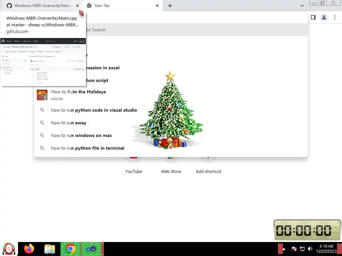Screen dimensions: 342x256
Task: Toggle the Chrome side panel
Action: coord(313,17)
